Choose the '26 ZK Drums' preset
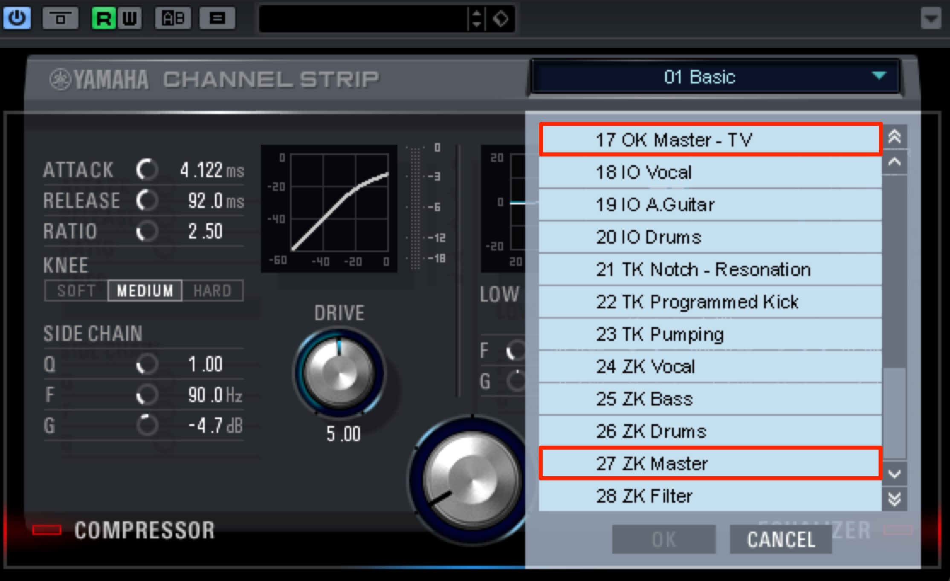This screenshot has height=581, width=950. [x=710, y=431]
